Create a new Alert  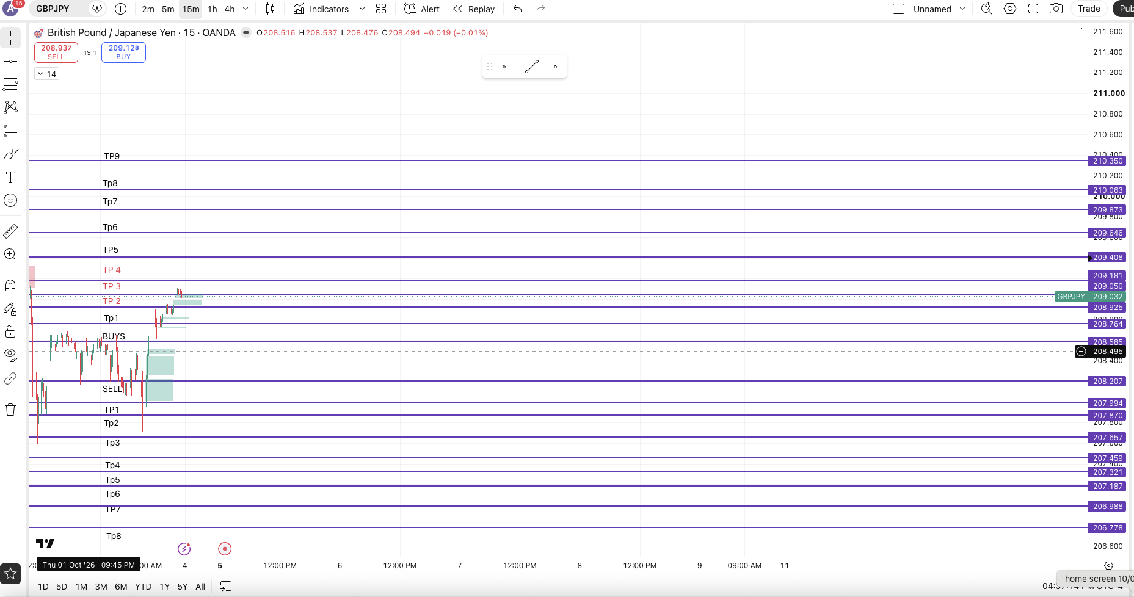point(422,9)
